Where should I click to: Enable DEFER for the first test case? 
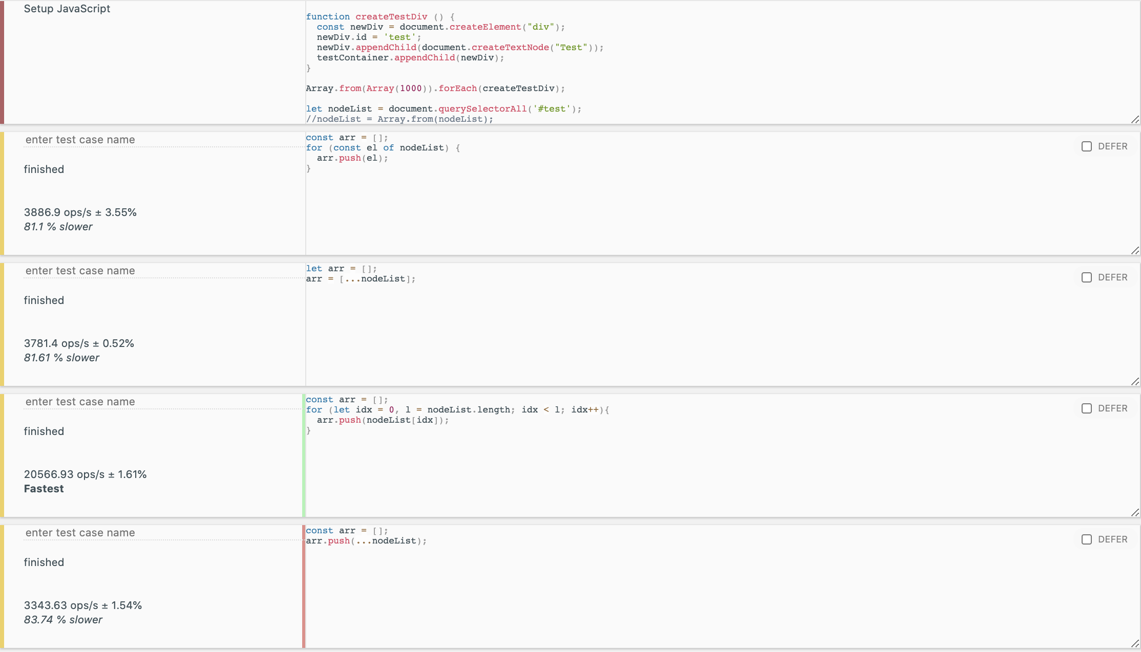[1087, 146]
